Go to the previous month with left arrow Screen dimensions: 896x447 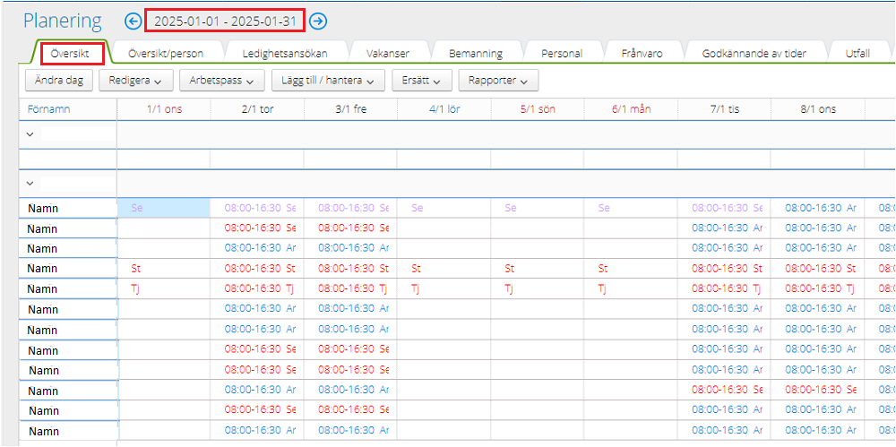point(134,21)
